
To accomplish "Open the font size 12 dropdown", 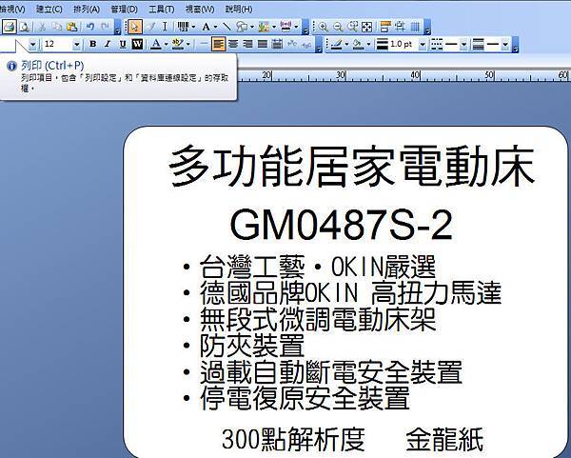I will click(76, 45).
